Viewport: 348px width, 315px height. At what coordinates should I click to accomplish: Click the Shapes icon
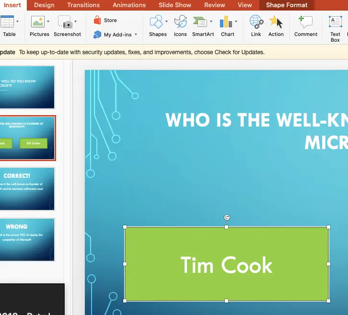(156, 22)
